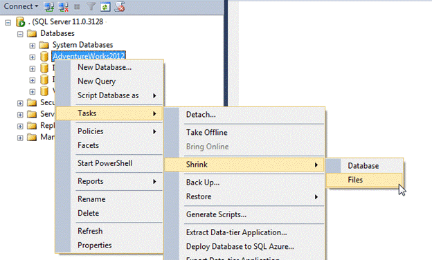Click the Disconnect server toolbar icon

click(63, 7)
